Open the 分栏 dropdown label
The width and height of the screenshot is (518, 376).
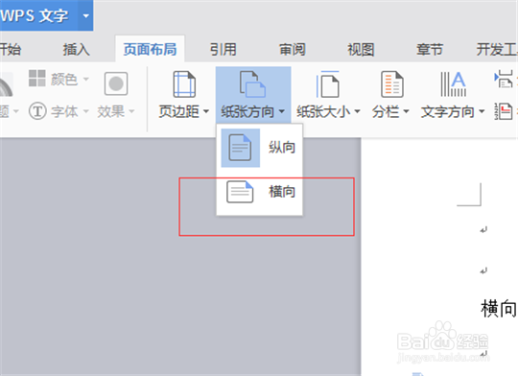(390, 111)
